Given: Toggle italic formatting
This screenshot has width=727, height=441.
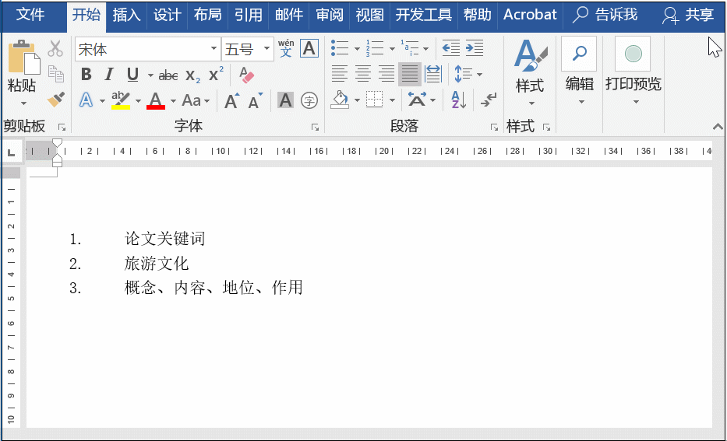Looking at the screenshot, I should [109, 75].
